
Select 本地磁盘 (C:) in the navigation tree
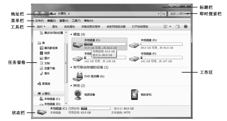[x=50, y=99]
